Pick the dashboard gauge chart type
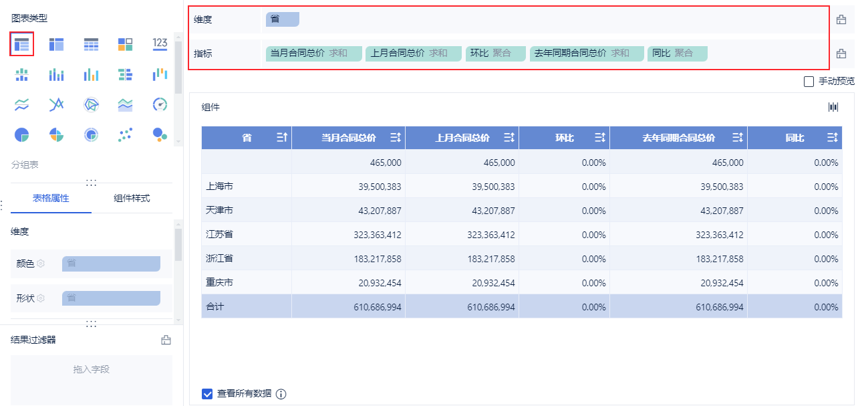Viewport: 856px width, 406px height. click(160, 104)
